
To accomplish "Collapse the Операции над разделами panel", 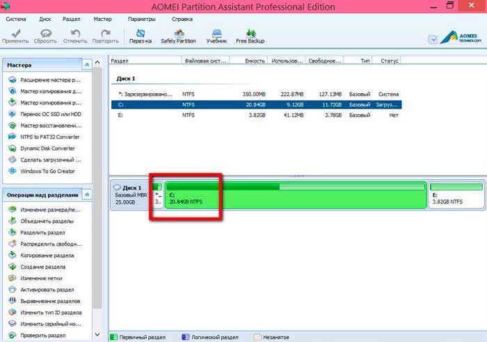I will pyautogui.click(x=87, y=195).
